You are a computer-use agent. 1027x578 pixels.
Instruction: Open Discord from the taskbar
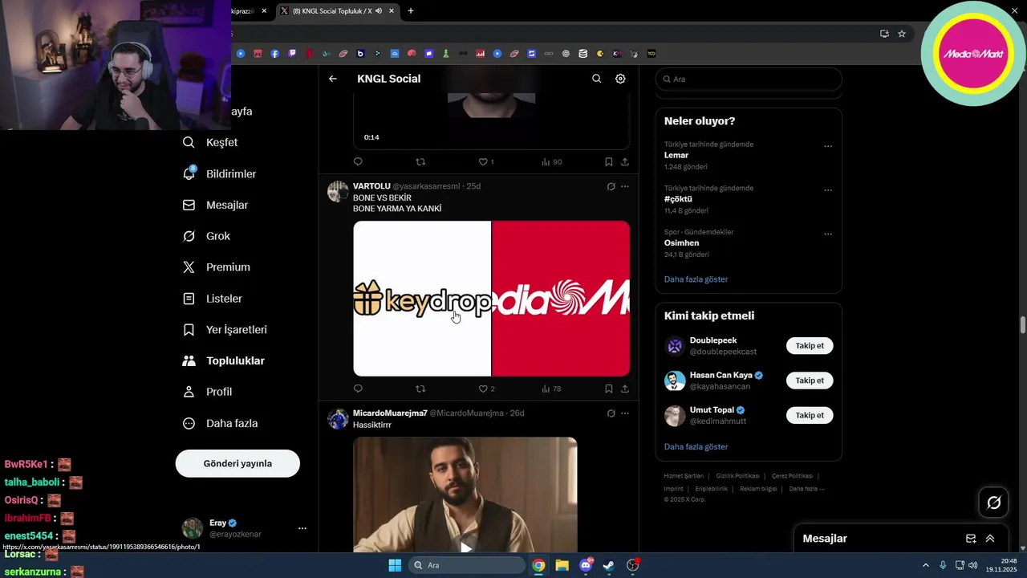click(x=586, y=565)
